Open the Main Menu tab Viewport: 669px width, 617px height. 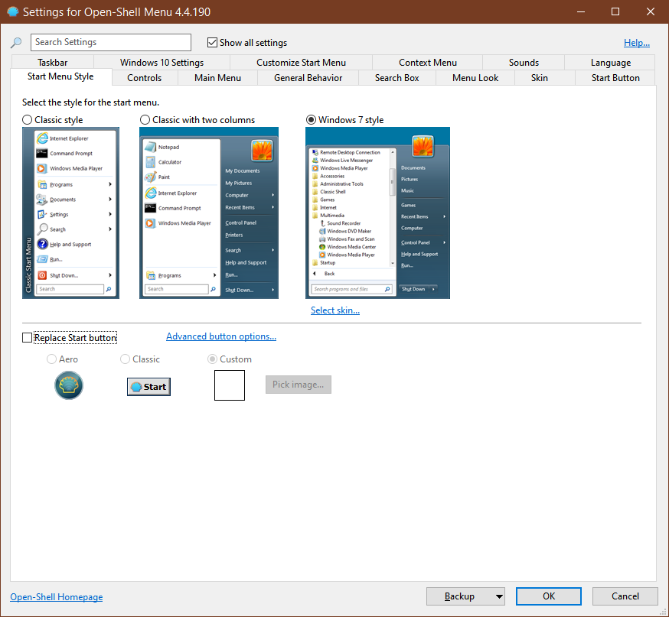[217, 78]
